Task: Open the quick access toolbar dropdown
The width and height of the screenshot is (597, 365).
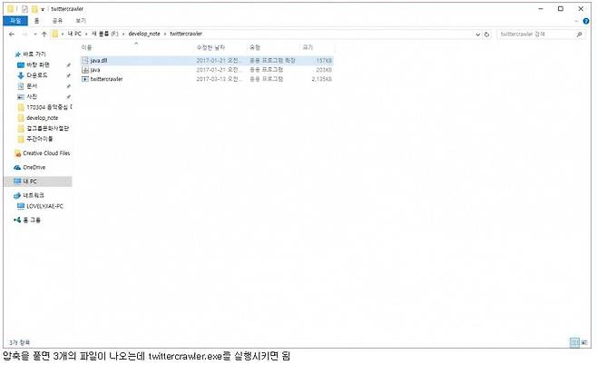Action: click(43, 8)
